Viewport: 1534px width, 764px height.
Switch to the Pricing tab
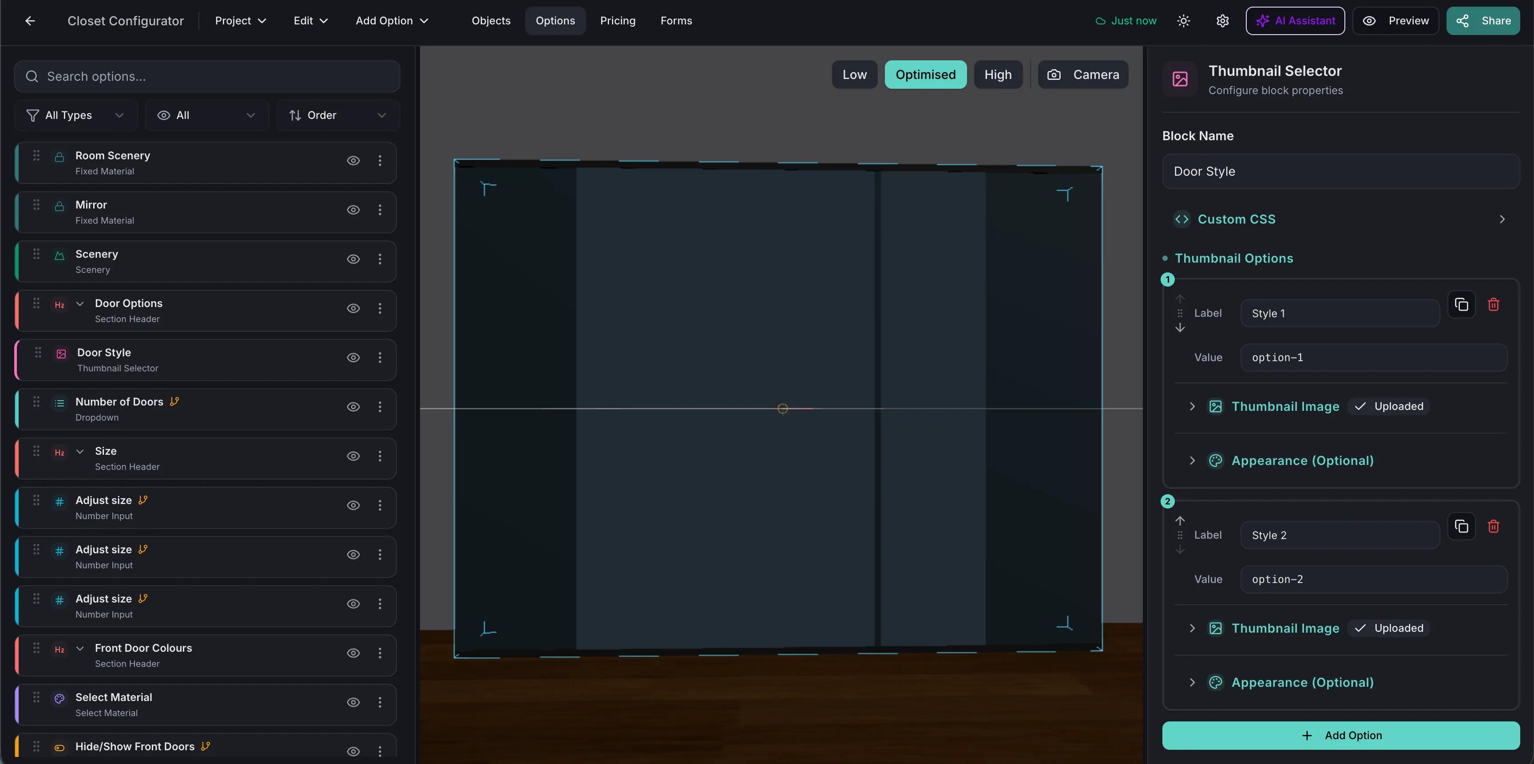tap(618, 21)
